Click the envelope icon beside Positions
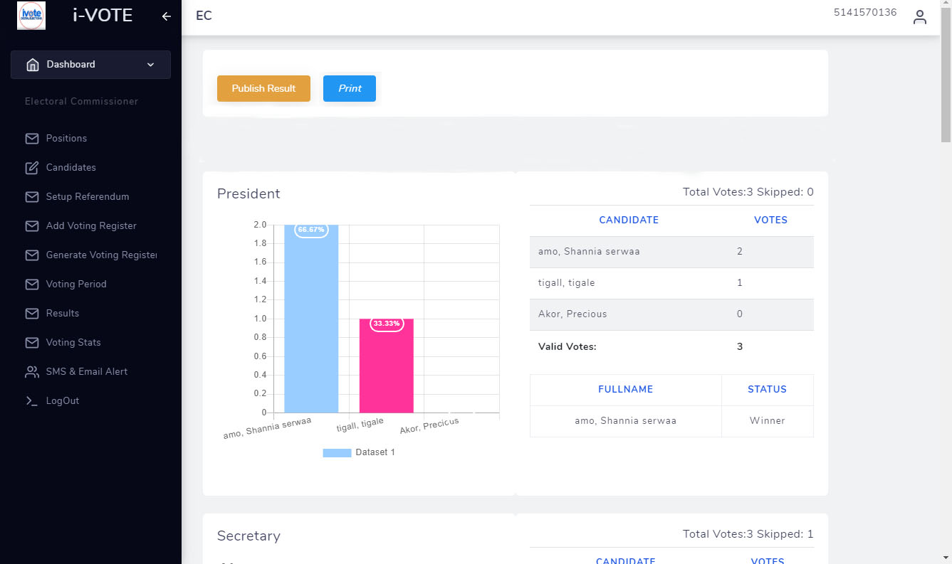Image resolution: width=952 pixels, height=564 pixels. (x=32, y=139)
